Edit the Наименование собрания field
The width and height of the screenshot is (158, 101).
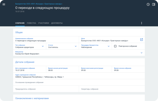coord(46,40)
